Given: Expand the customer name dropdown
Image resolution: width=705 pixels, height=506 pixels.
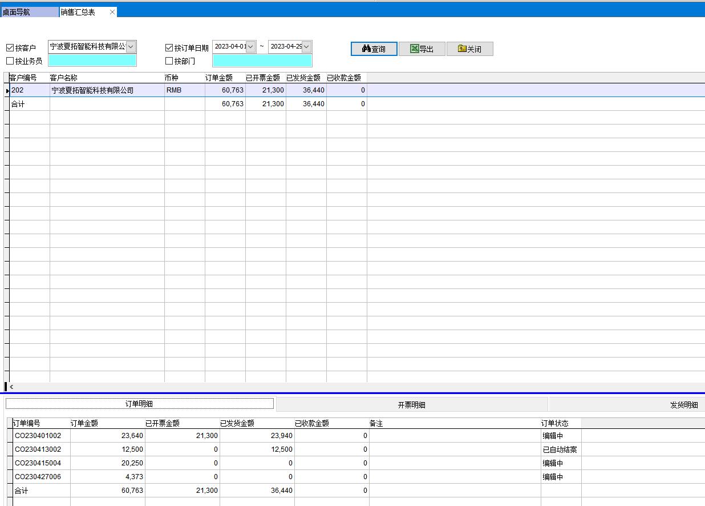Looking at the screenshot, I should [131, 47].
